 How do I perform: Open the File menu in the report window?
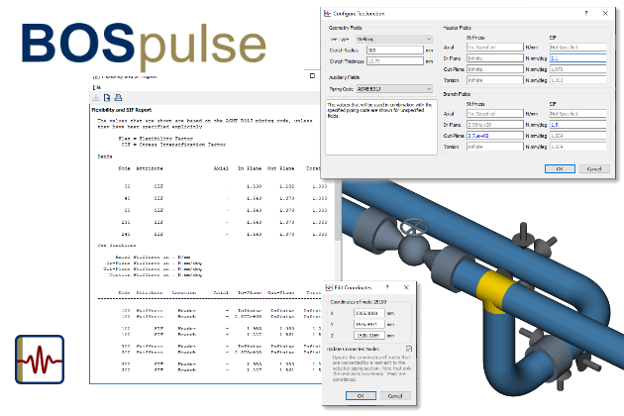tap(97, 87)
